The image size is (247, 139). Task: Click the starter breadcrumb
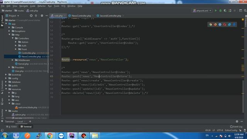pos(7,11)
